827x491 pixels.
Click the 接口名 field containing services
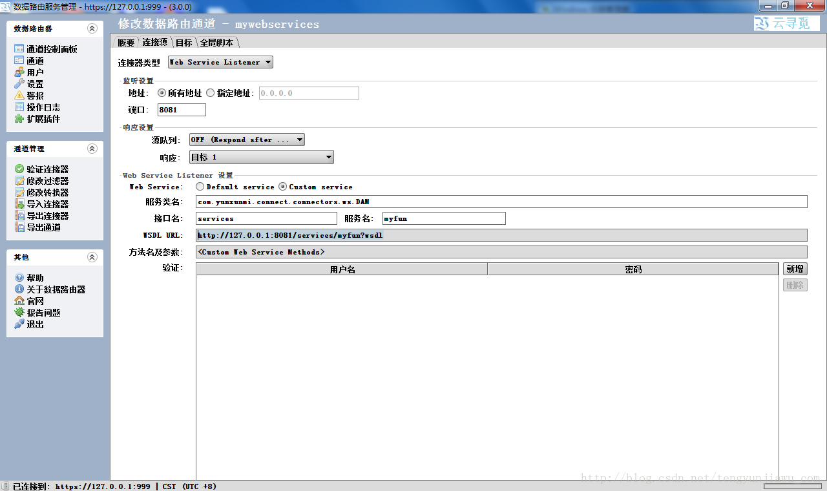click(x=266, y=218)
